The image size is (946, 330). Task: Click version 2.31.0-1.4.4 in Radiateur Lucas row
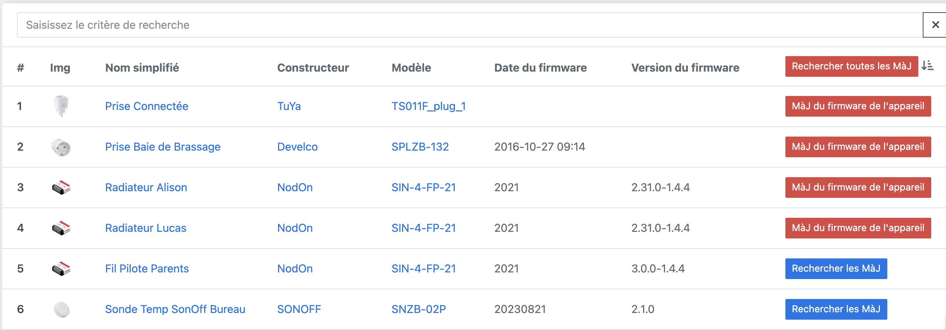[661, 228]
